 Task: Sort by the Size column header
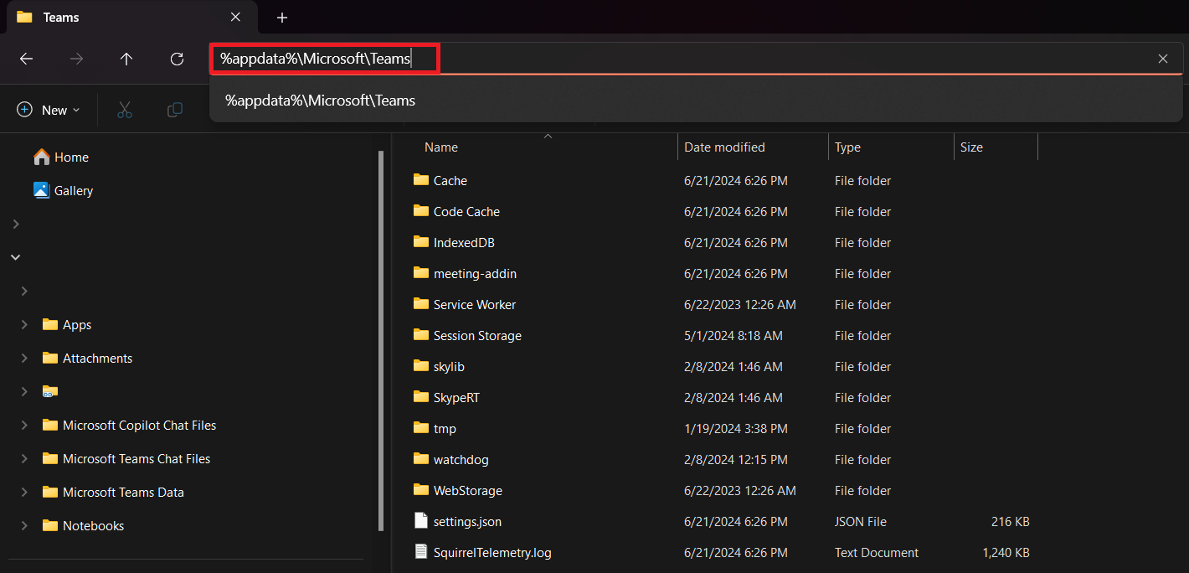click(x=971, y=147)
